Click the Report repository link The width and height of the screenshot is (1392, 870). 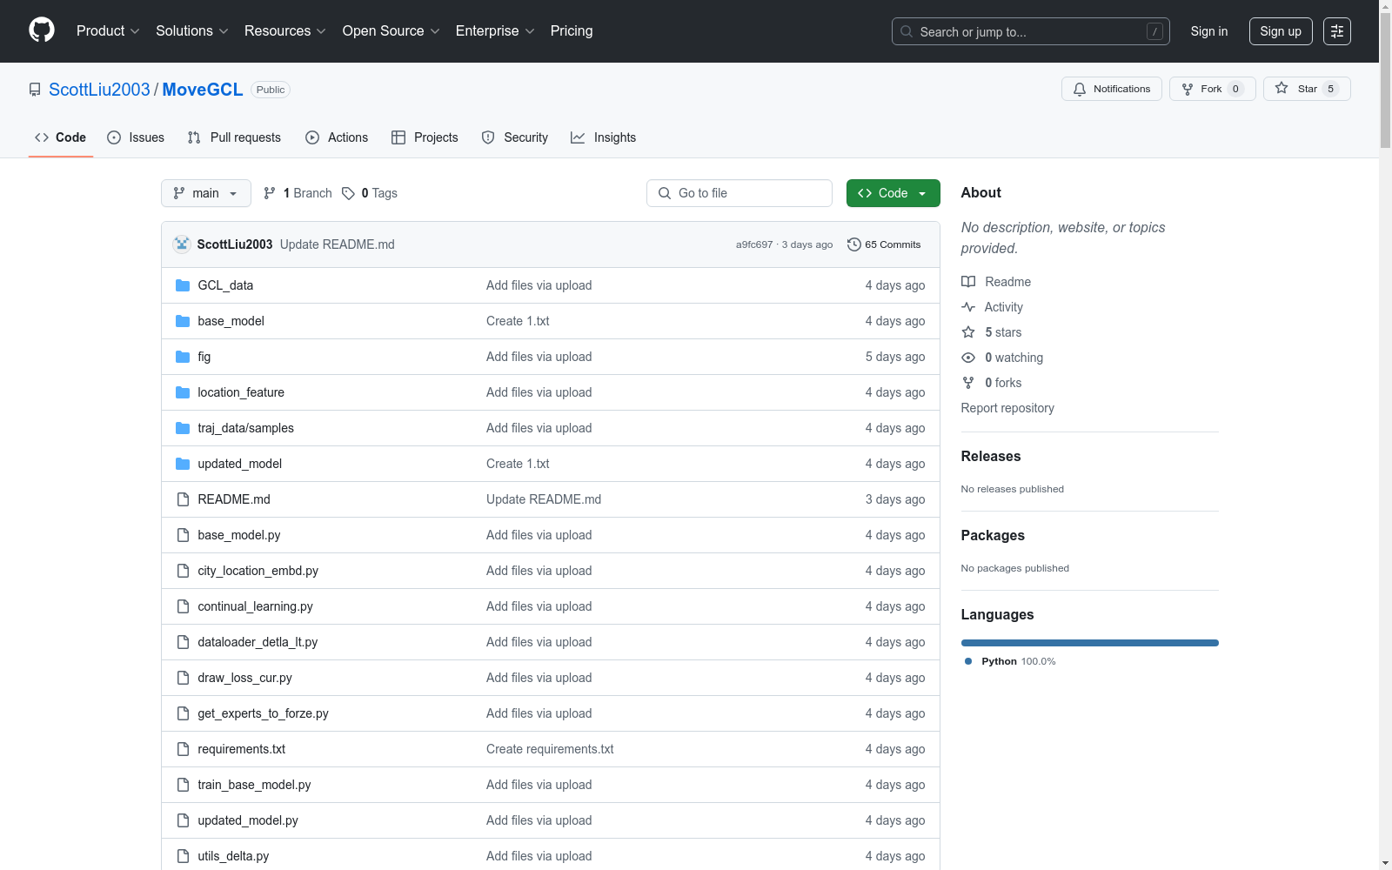point(1007,408)
